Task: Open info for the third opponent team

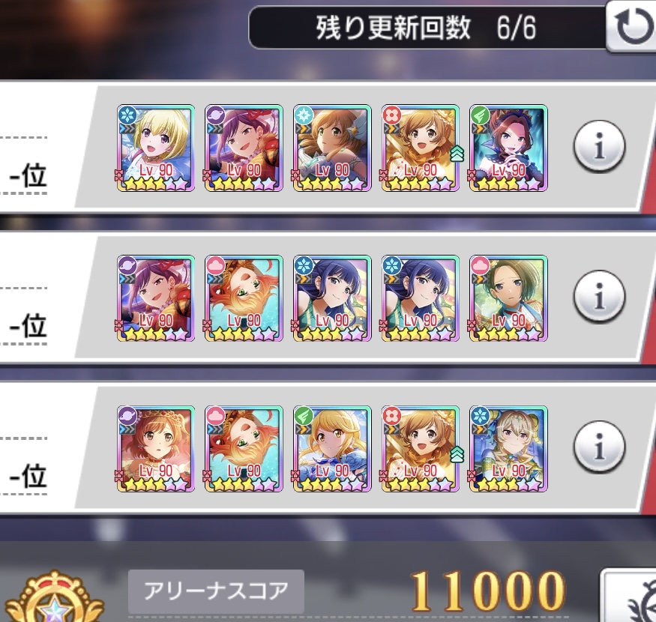Action: (x=599, y=447)
